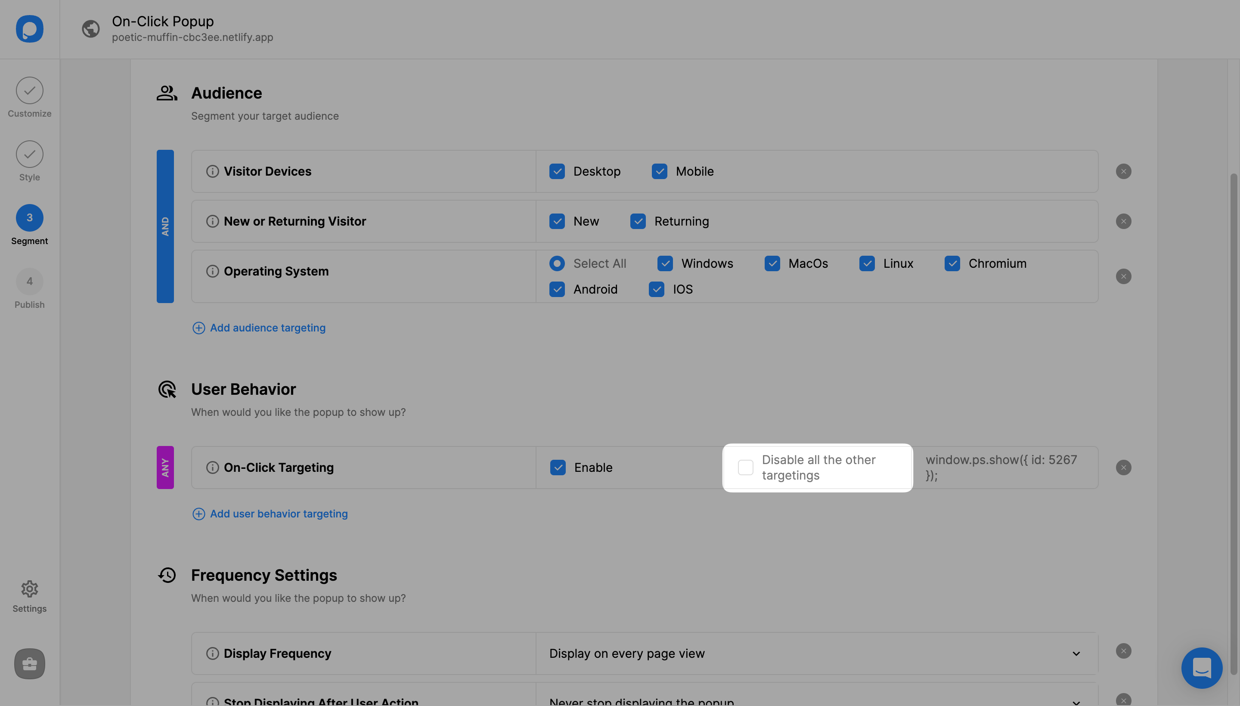Click the briefcase icon in sidebar

coord(30,663)
